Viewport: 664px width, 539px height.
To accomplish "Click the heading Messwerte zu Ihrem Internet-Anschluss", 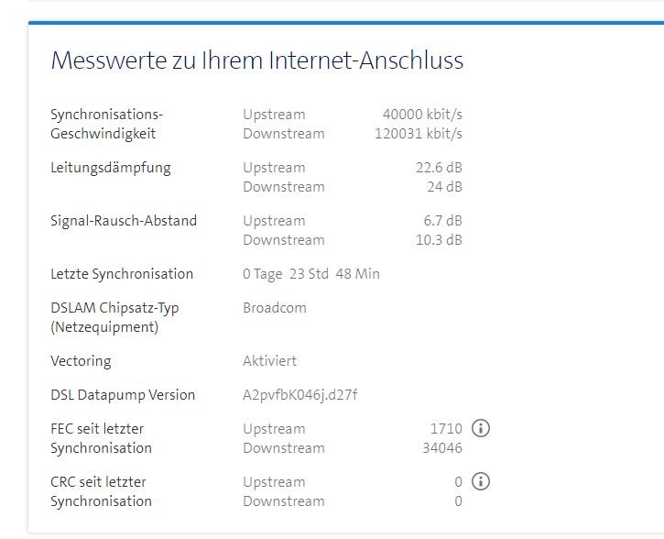I will point(256,61).
